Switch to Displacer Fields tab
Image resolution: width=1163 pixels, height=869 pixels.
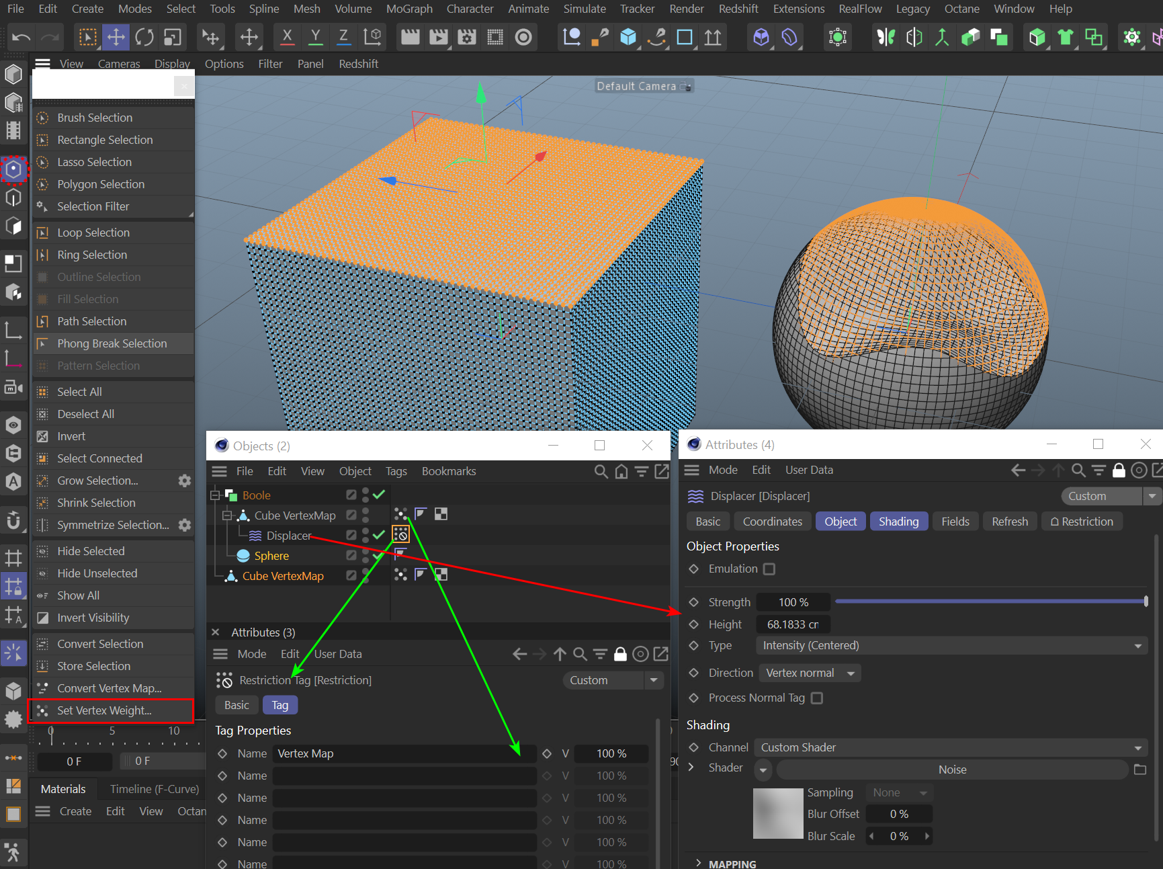pos(955,522)
